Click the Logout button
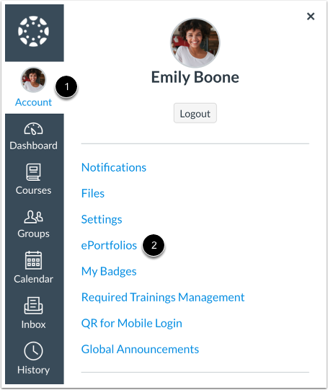Image resolution: width=328 pixels, height=390 pixels. [x=195, y=113]
